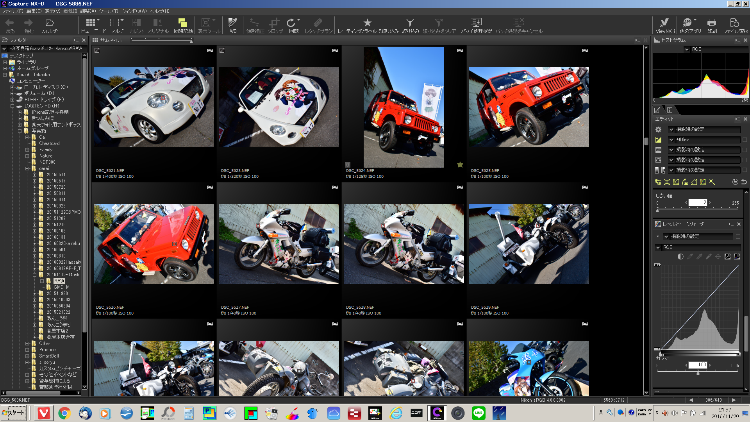Viewport: 750px width, 422px height.
Task: Open the histogram RGB channel dropdown
Action: pyautogui.click(x=687, y=49)
